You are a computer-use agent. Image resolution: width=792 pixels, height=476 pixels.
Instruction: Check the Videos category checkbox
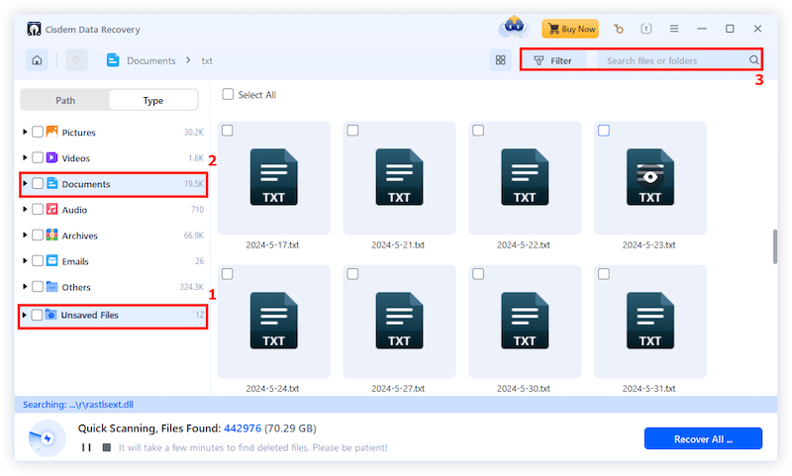click(x=38, y=157)
